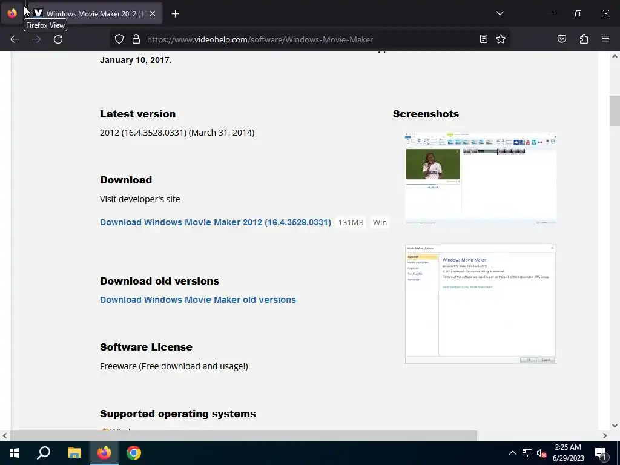The width and height of the screenshot is (620, 465).
Task: Click January 10, 2017 bold text
Action: pyautogui.click(x=135, y=60)
